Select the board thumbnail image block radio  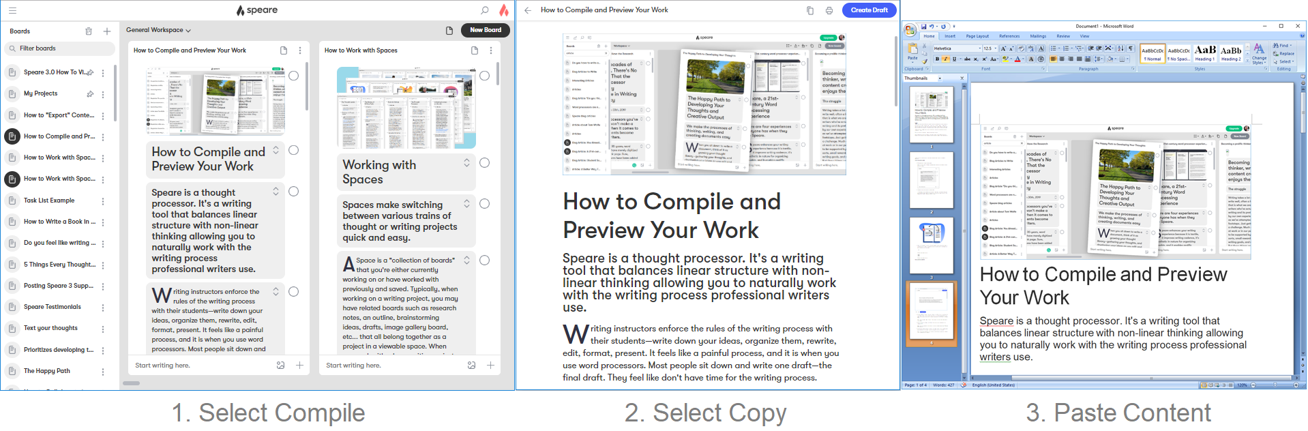(293, 76)
